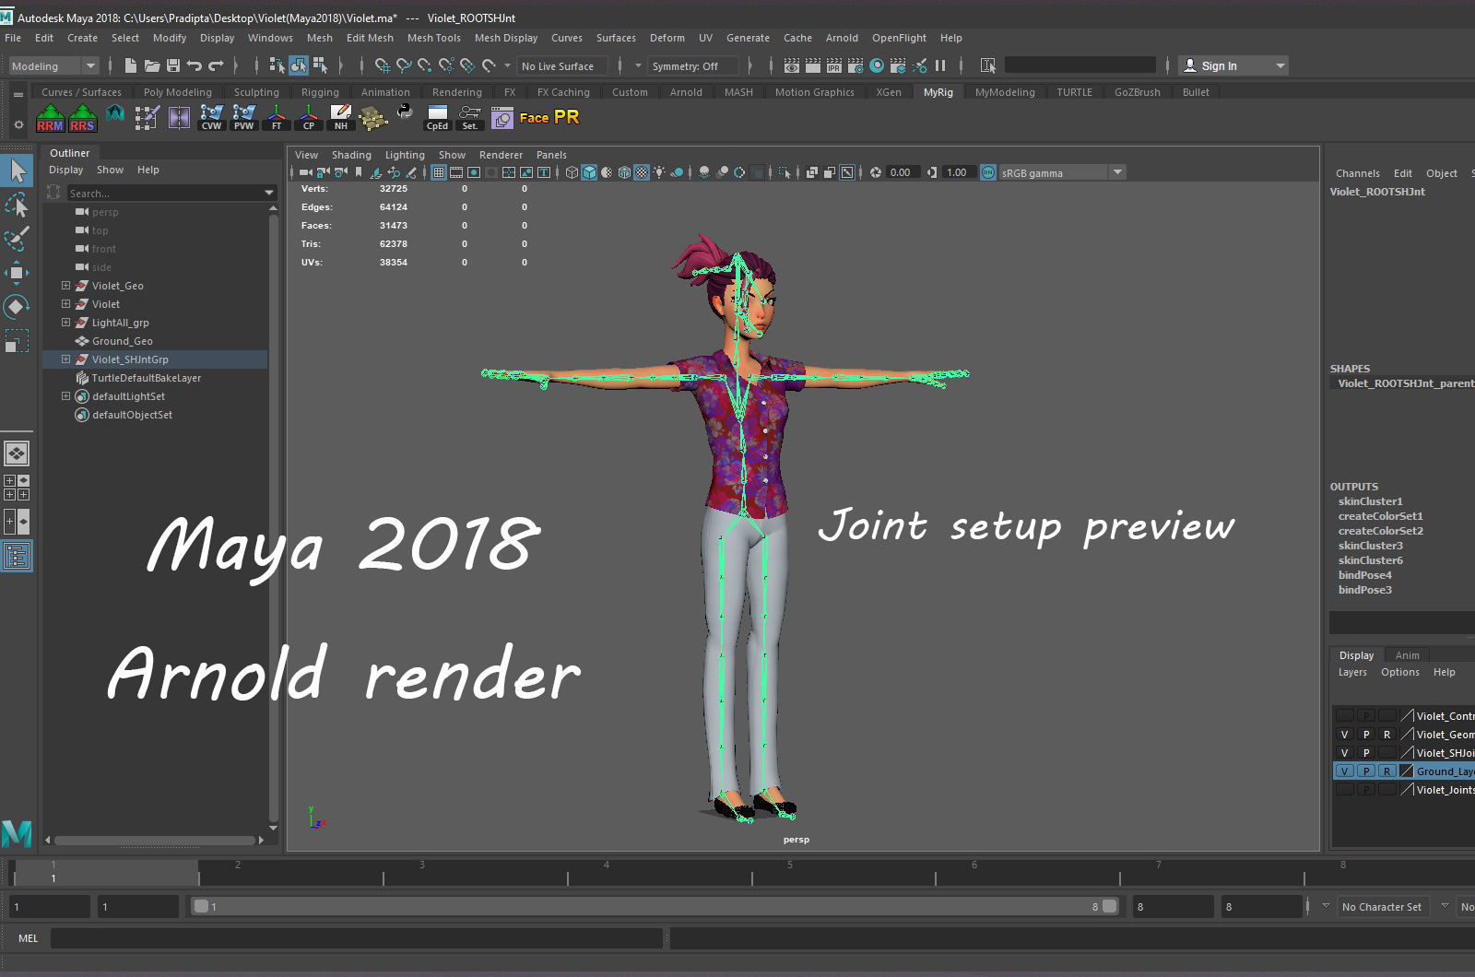Click the Snap to Grids icon
1475x977 pixels.
pos(383,65)
